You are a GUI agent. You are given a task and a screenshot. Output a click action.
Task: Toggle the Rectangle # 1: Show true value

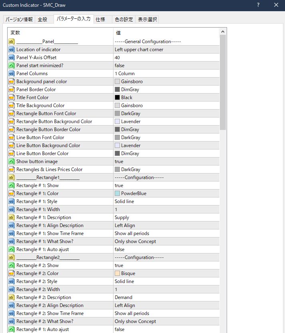pyautogui.click(x=166, y=185)
